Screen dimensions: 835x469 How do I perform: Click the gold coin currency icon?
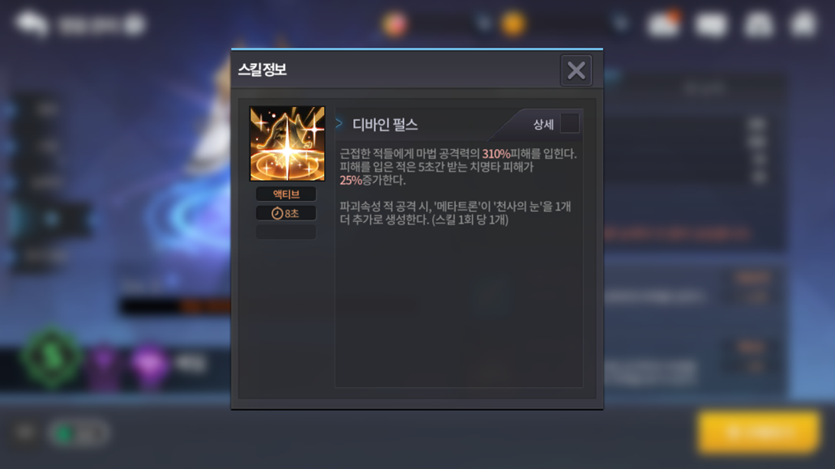(513, 24)
